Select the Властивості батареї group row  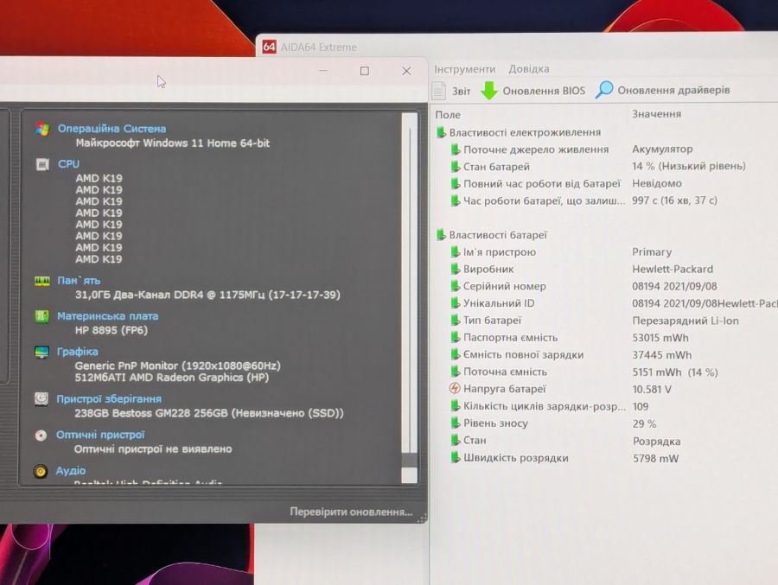491,235
